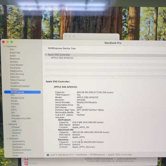Open ENERGY STAR Compliance link
166x166 pixels.
[99, 158]
